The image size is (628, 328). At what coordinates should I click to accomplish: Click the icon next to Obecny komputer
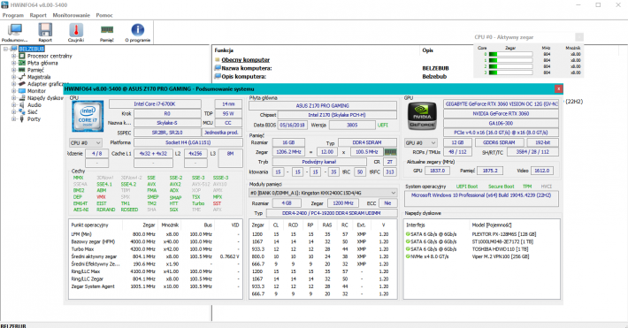click(x=218, y=59)
